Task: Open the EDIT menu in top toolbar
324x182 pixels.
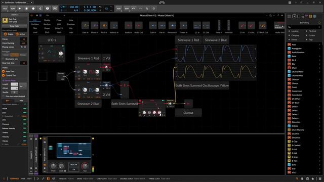Action: [x=127, y=9]
